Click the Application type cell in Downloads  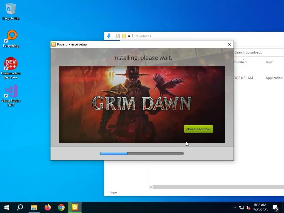(274, 78)
